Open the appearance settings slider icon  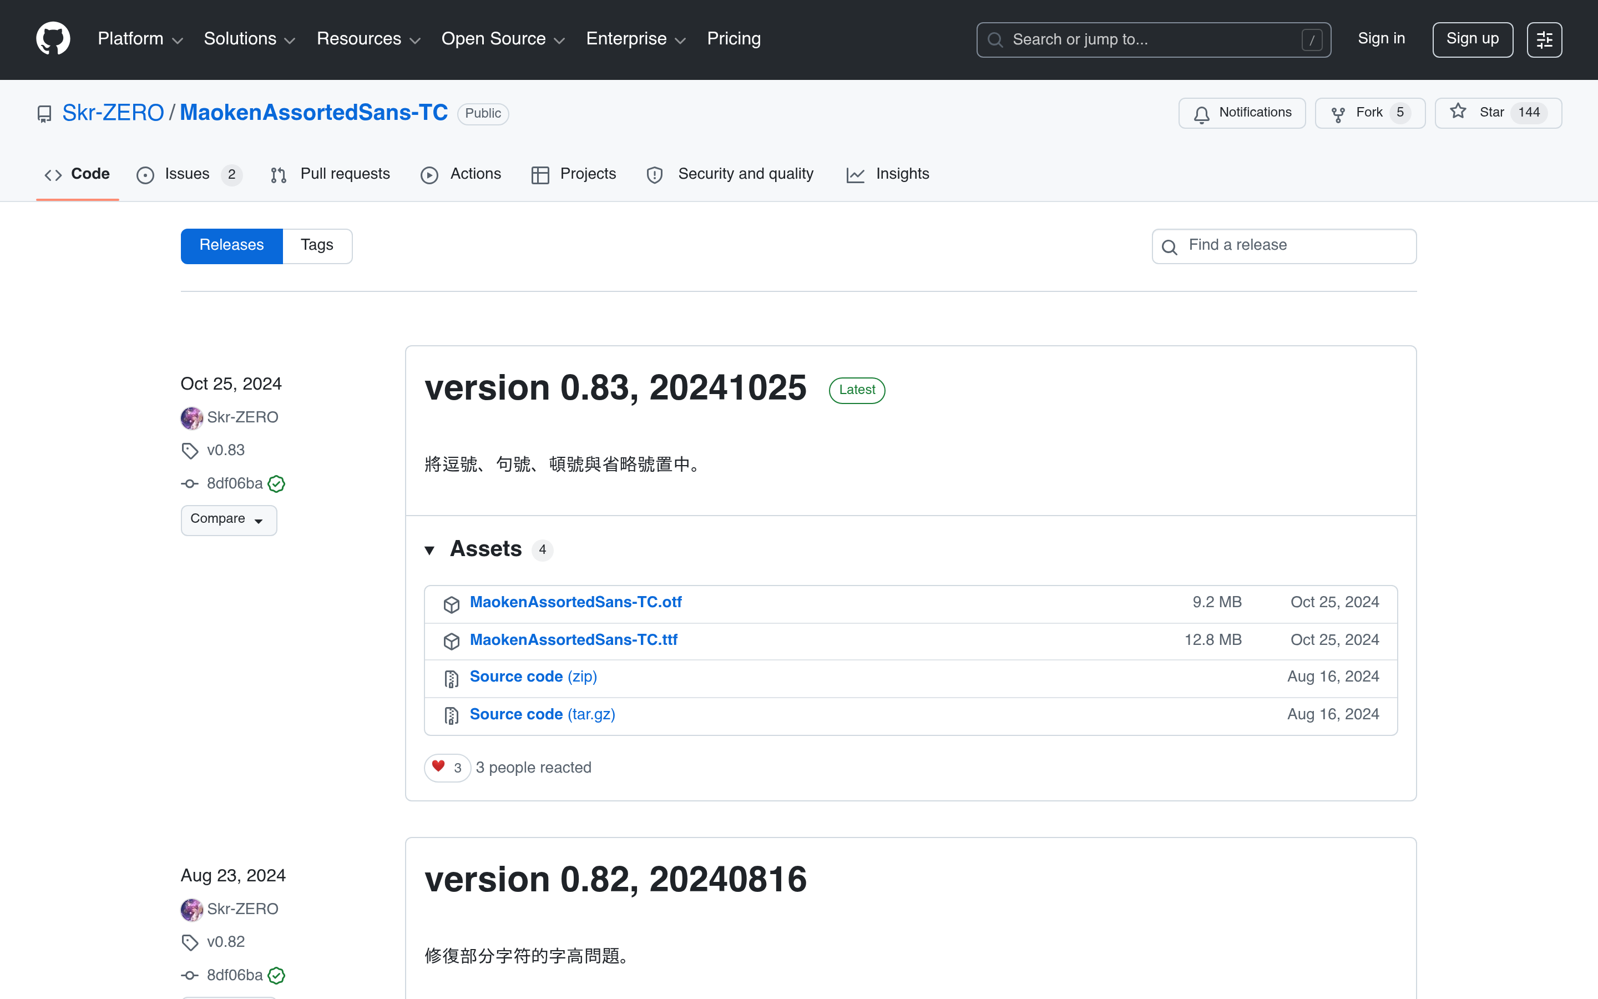1544,39
